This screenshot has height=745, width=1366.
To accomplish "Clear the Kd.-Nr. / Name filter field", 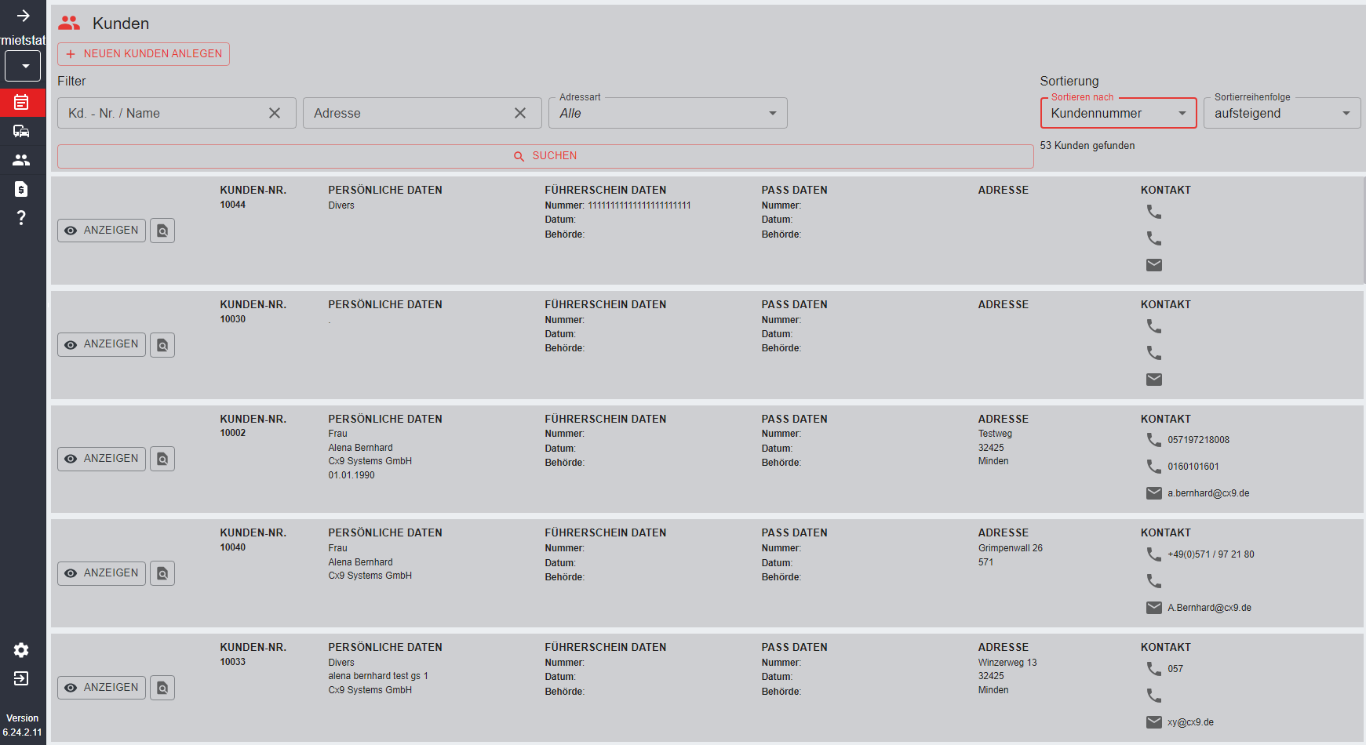I will click(x=275, y=113).
